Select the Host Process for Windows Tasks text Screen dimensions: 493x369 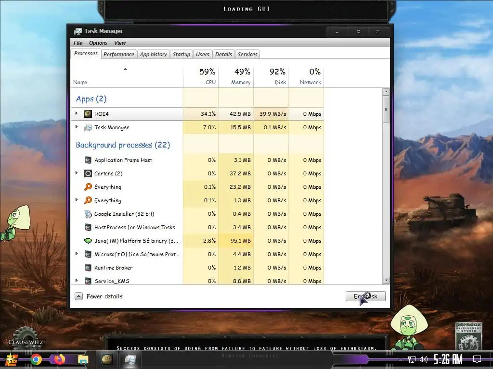point(135,227)
